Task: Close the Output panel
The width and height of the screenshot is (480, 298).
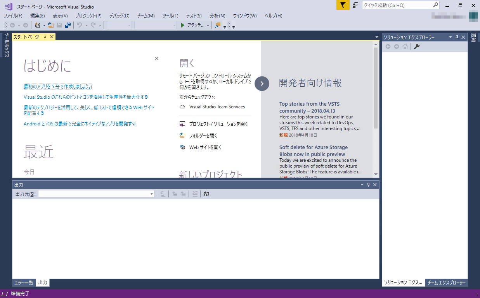Action: (375, 185)
